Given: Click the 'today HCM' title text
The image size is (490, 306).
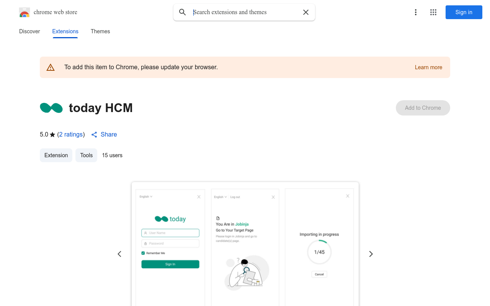Looking at the screenshot, I should pyautogui.click(x=101, y=108).
